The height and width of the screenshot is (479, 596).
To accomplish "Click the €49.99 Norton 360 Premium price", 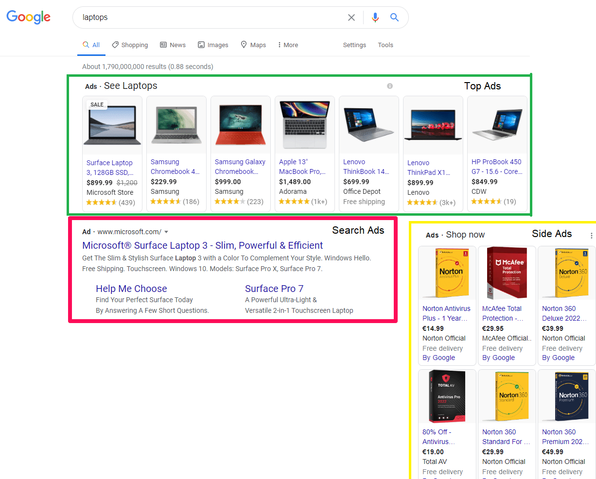I will tap(553, 452).
